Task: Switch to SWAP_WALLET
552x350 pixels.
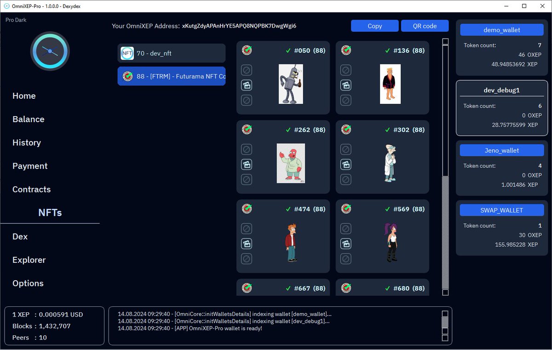Action: tap(502, 210)
